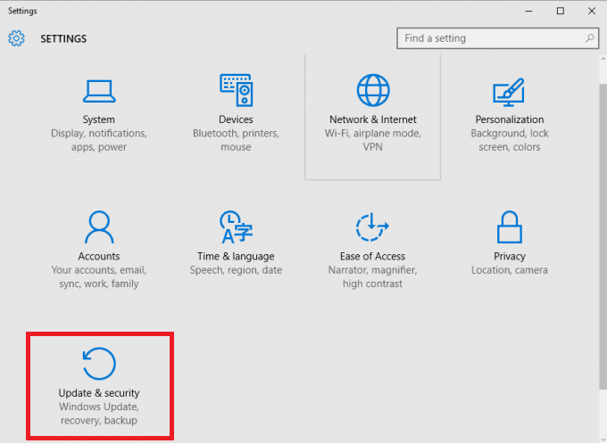Open the Privacy padlock icon
This screenshot has width=607, height=444.
(510, 227)
